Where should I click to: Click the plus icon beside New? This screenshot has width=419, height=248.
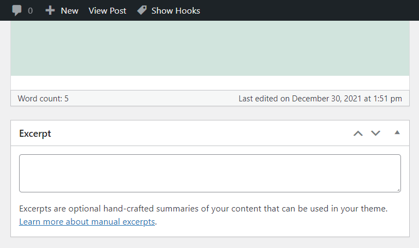point(50,10)
